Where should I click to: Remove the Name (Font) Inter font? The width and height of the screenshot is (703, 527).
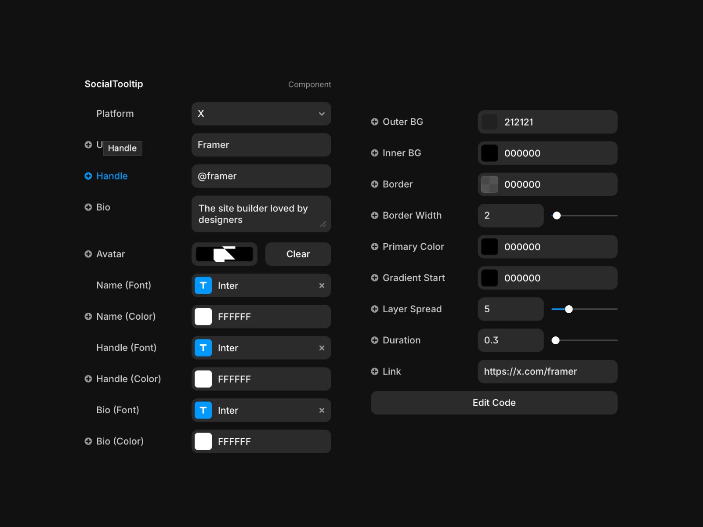click(x=322, y=286)
